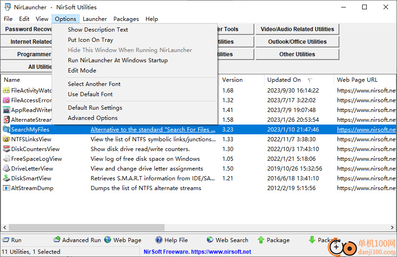
Task: Click version 1.33 of NTFSLinksView
Action: (x=228, y=139)
